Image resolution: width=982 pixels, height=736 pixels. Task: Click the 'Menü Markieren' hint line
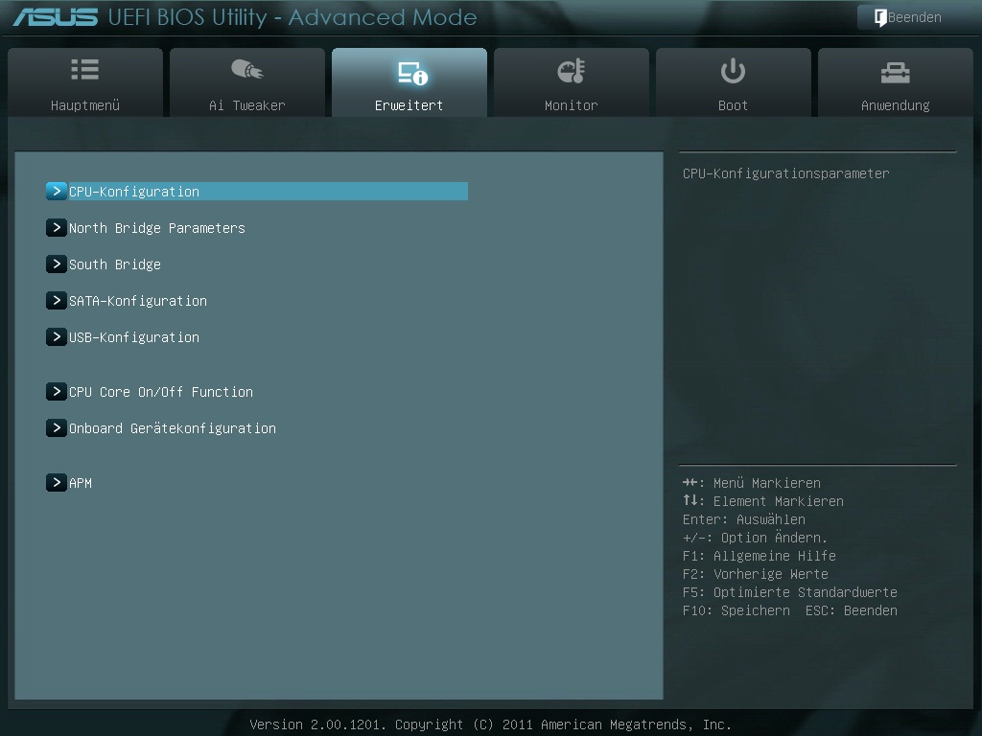coord(752,483)
